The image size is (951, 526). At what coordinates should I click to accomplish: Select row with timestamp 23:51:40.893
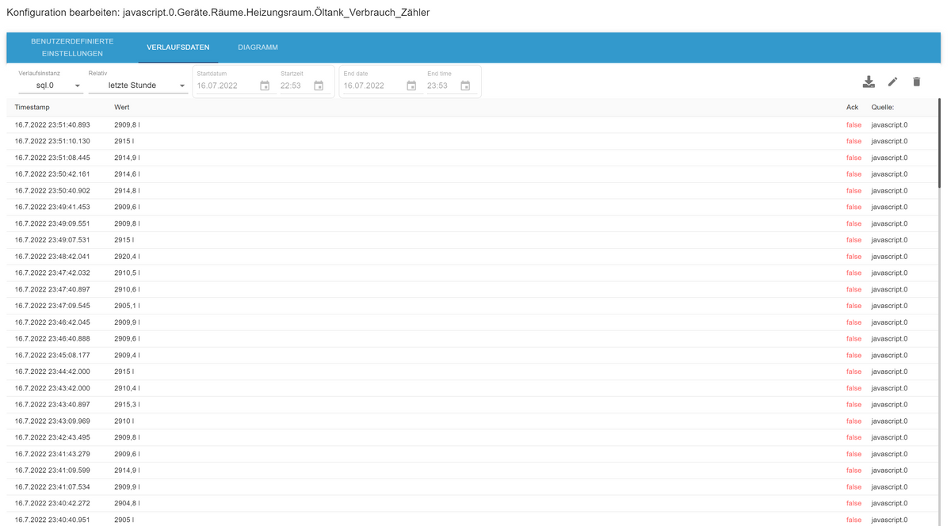click(x=472, y=125)
